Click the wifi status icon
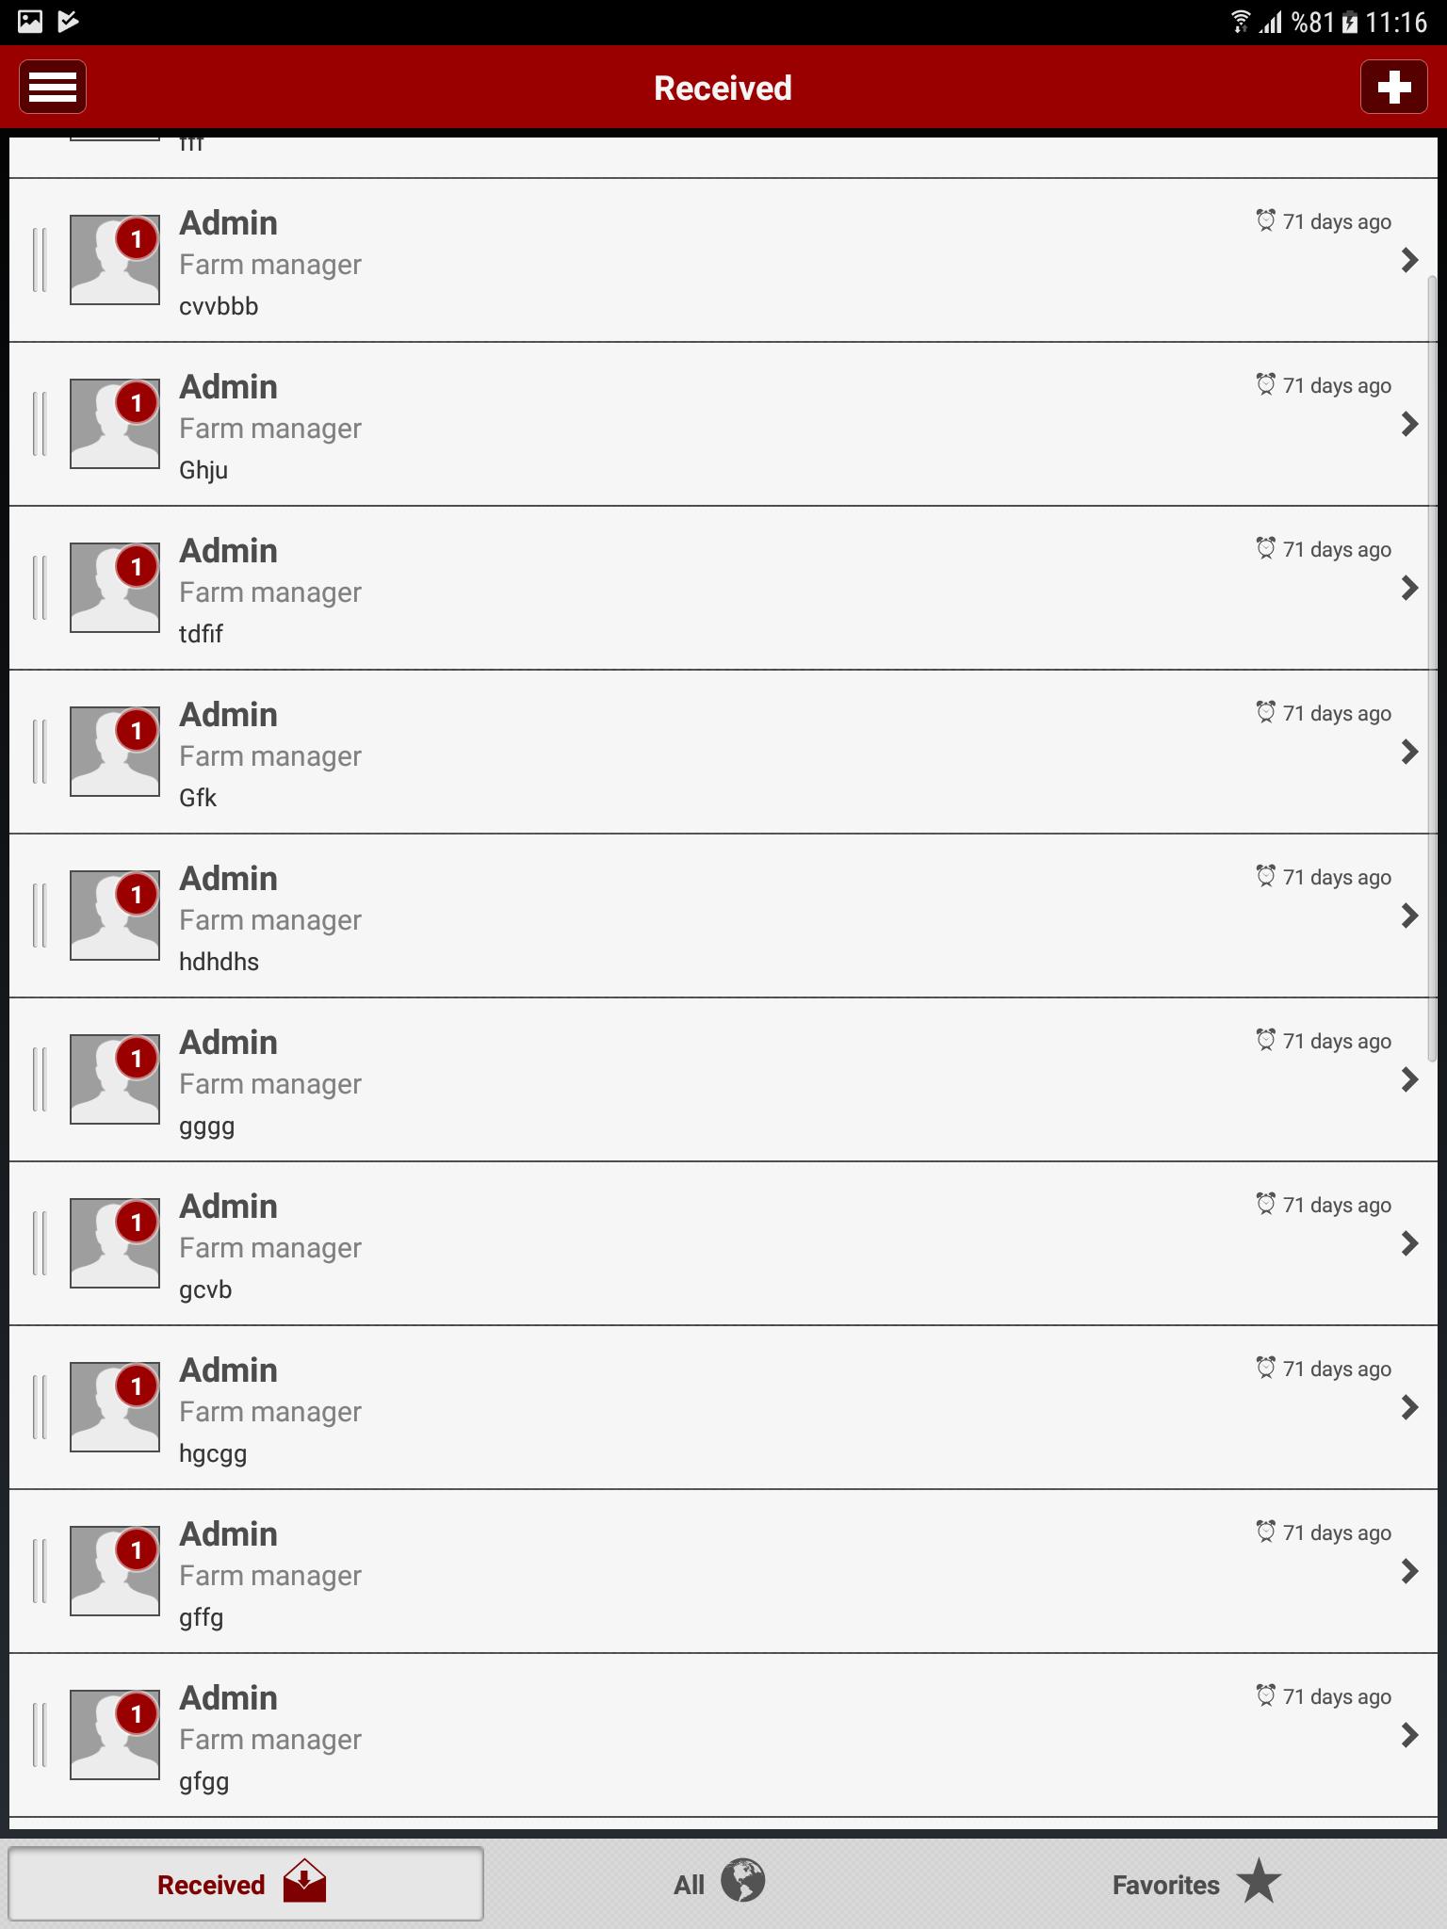This screenshot has width=1447, height=1929. click(x=1241, y=22)
